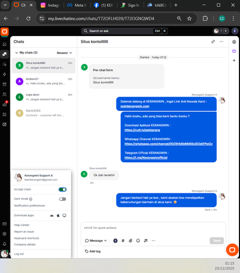The width and height of the screenshot is (240, 273).
Task: Insert canned response with hashtag icon
Action: click(123, 241)
